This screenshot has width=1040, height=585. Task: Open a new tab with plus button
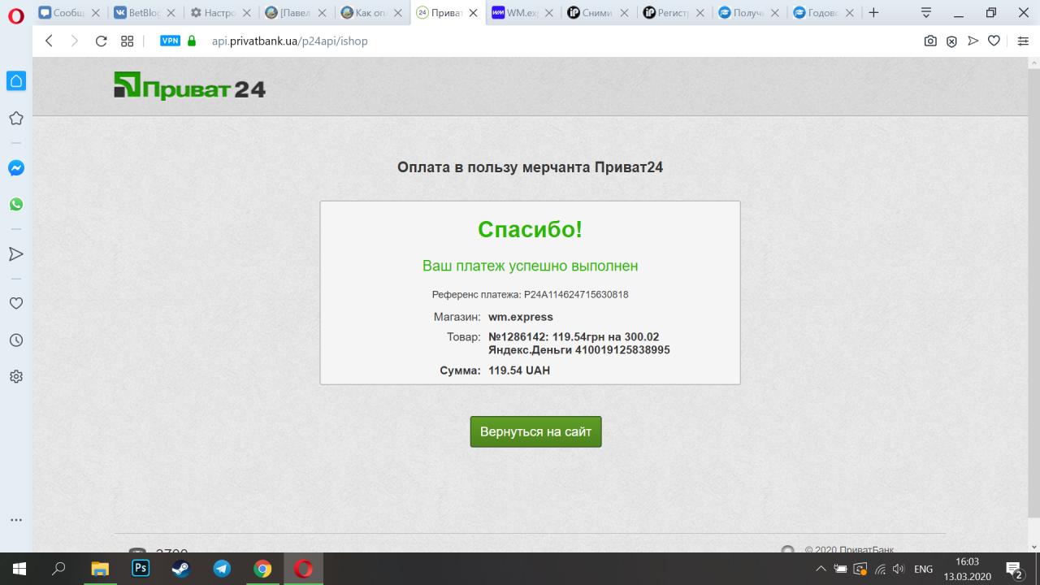click(873, 13)
